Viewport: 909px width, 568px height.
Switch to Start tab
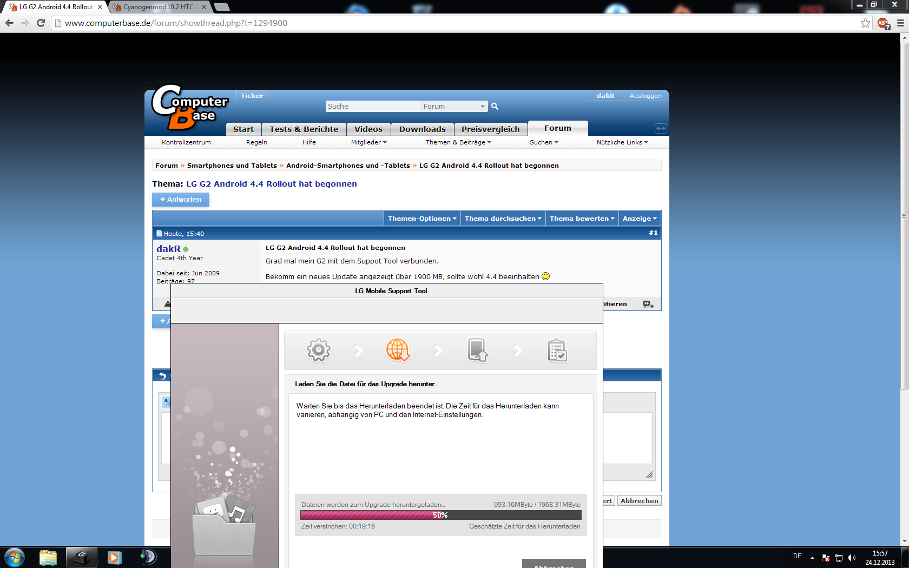point(243,129)
